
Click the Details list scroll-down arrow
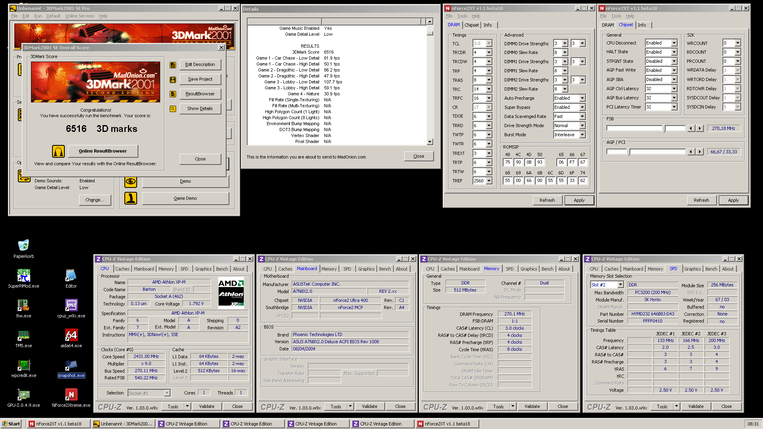tap(430, 142)
